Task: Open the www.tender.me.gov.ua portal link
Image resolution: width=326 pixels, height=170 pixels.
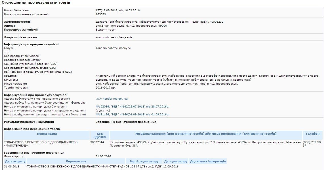Action: [112, 98]
